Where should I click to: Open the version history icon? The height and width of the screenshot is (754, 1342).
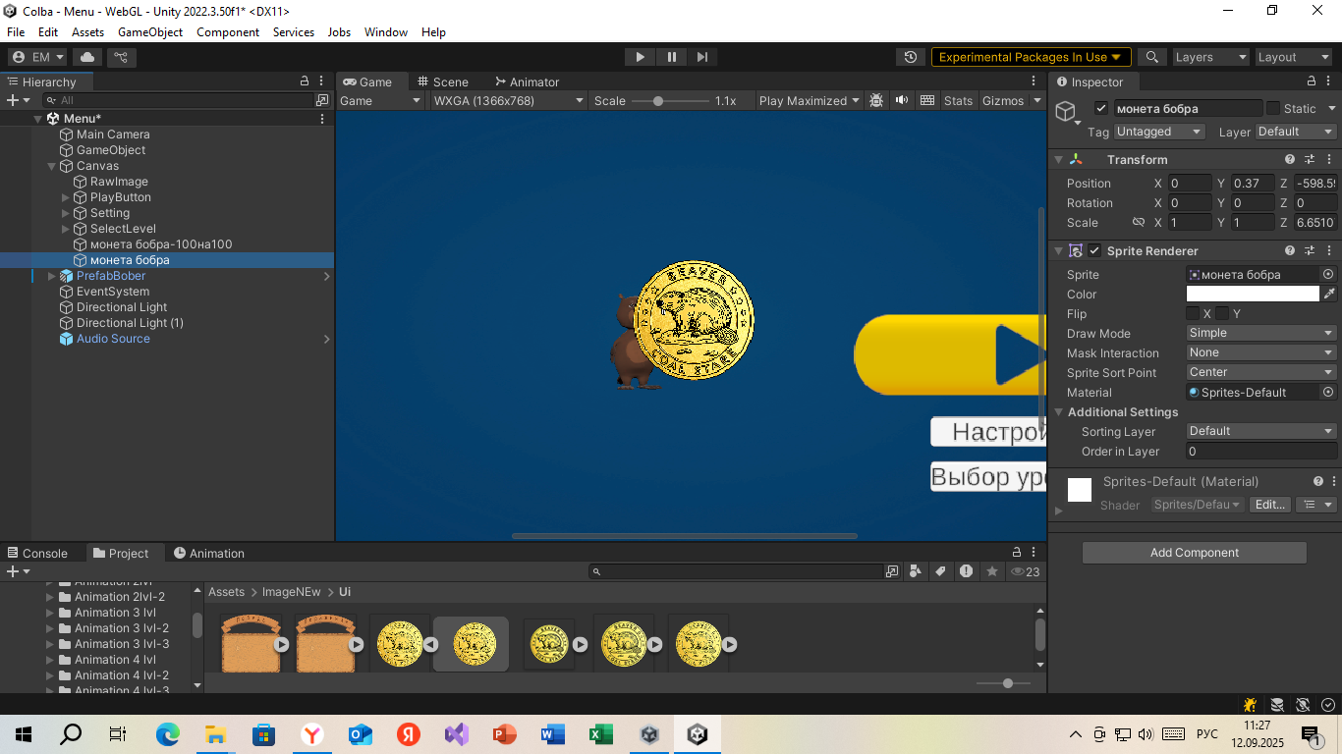[911, 57]
